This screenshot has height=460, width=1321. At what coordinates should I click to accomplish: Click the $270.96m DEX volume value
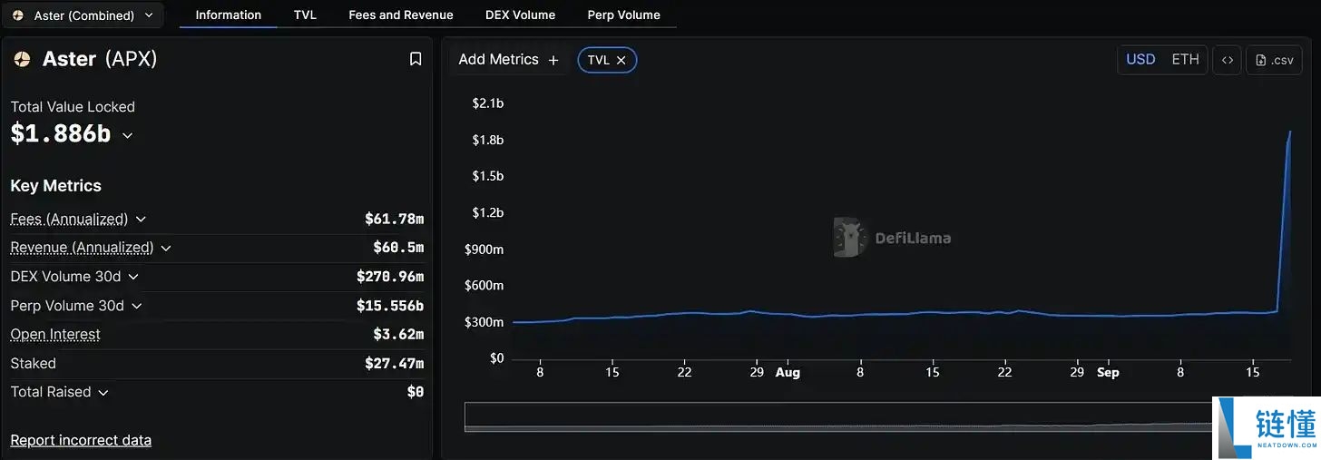pyautogui.click(x=390, y=277)
